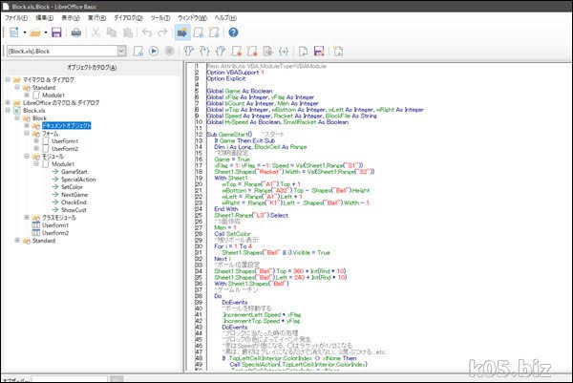Select the highlighted ドキュメントオブジェクト item

[x=66, y=125]
